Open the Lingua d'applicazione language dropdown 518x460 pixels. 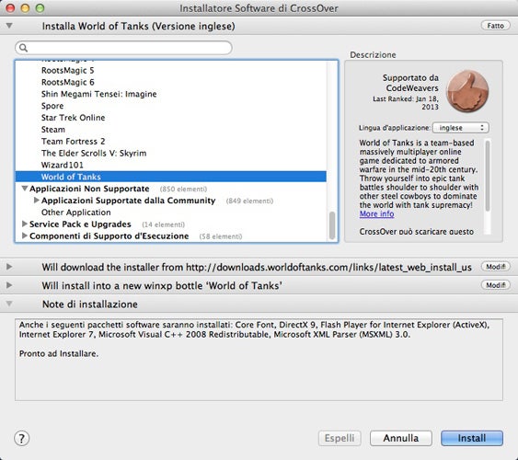coord(461,128)
